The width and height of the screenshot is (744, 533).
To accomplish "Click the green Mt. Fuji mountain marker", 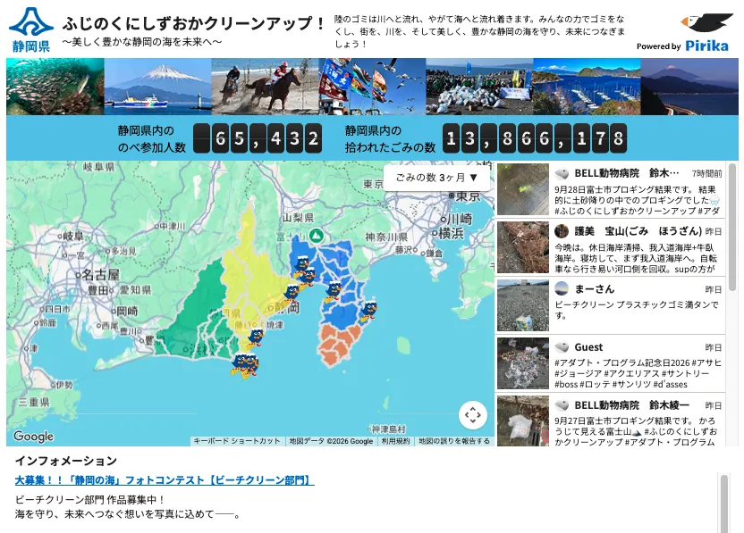I will [x=316, y=236].
